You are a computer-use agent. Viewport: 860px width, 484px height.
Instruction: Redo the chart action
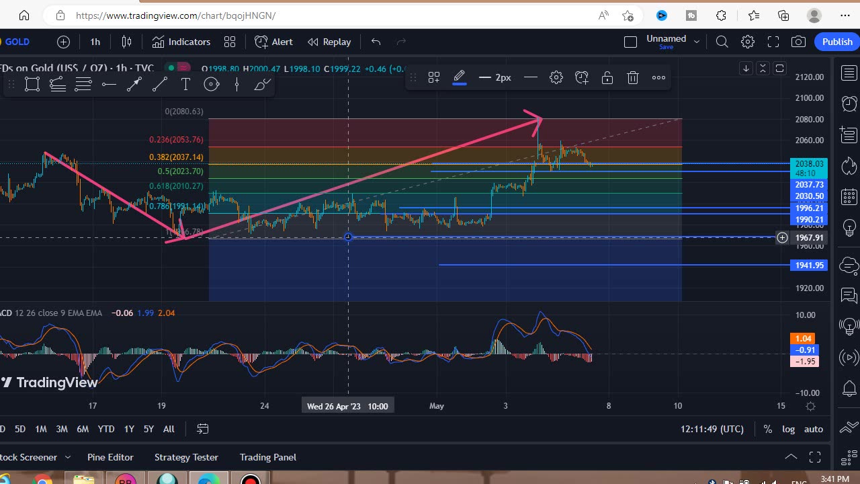(x=402, y=42)
